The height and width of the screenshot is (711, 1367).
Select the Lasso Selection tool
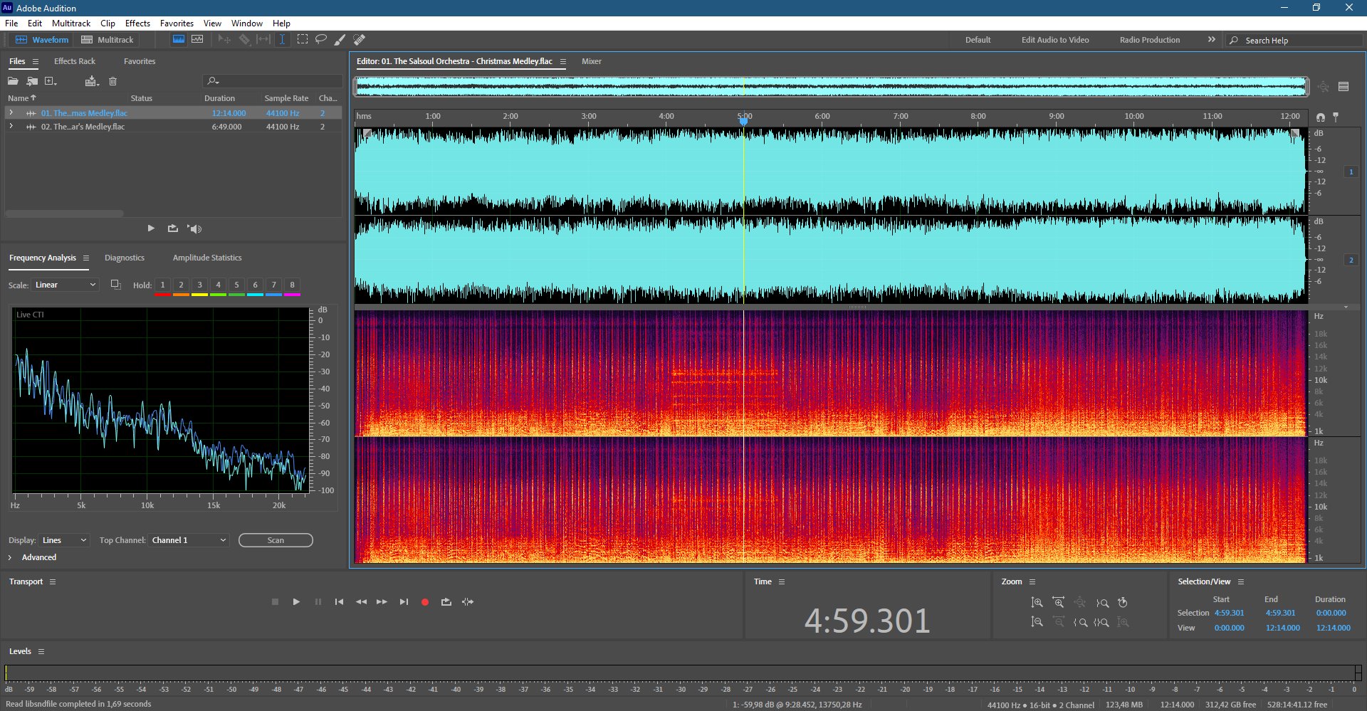coord(321,39)
